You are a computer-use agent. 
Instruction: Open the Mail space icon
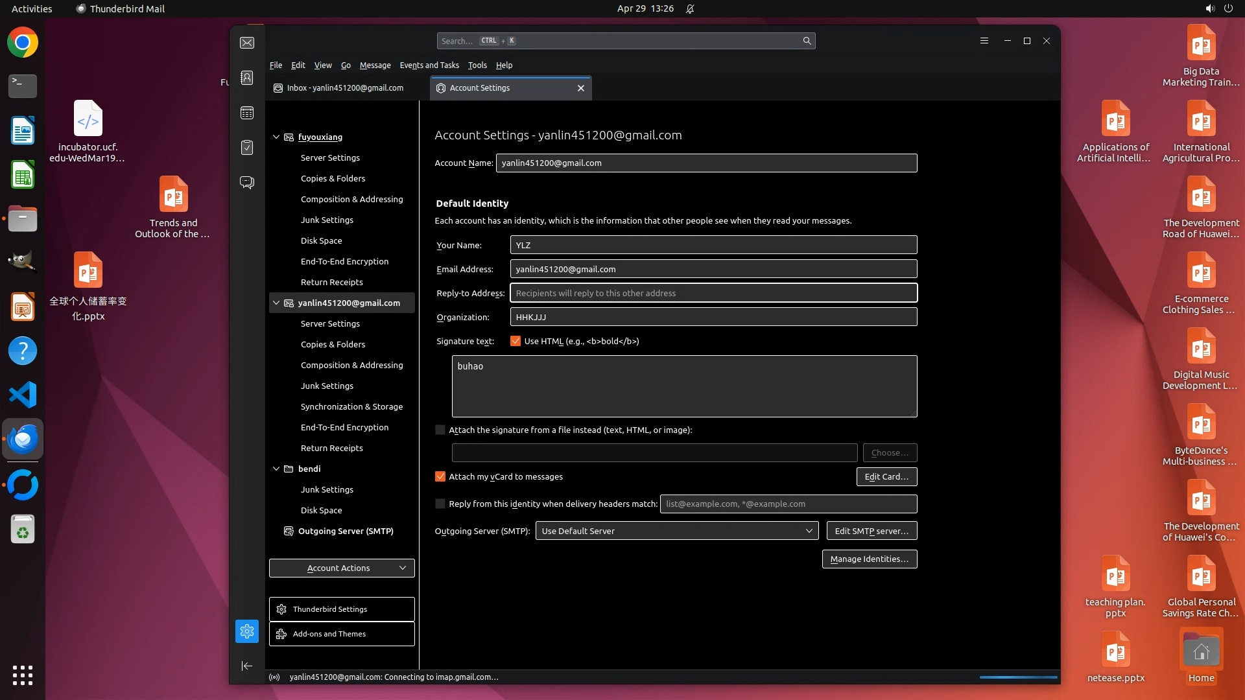click(x=247, y=43)
